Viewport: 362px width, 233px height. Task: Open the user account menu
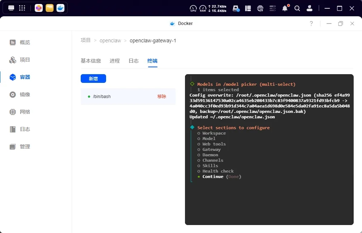pyautogui.click(x=310, y=8)
